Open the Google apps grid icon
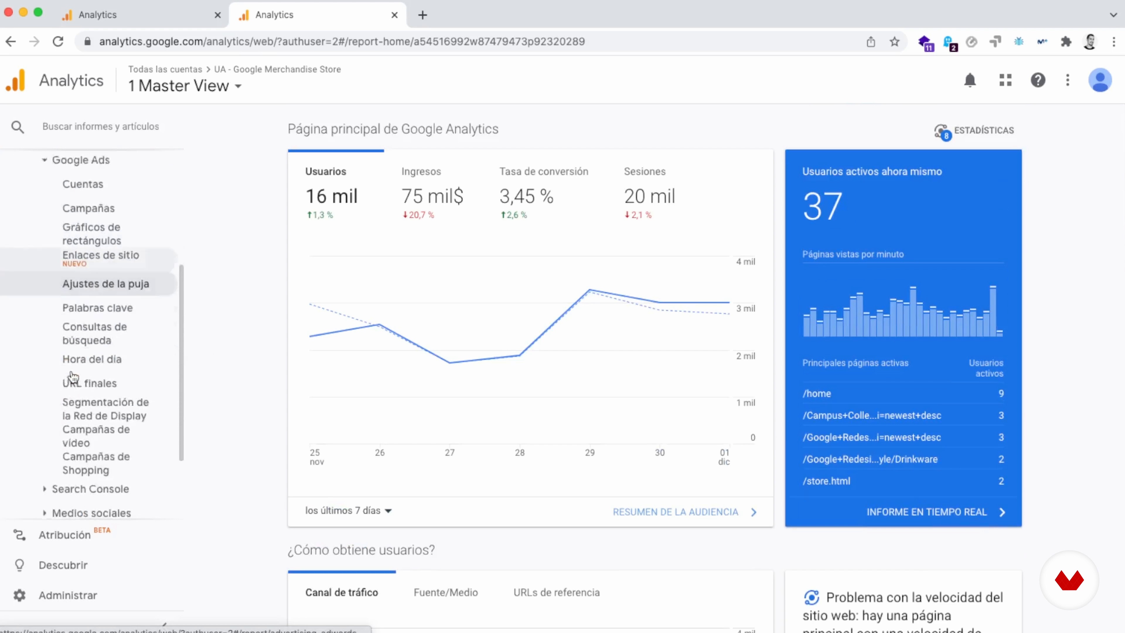Viewport: 1125px width, 633px height. coord(1005,80)
